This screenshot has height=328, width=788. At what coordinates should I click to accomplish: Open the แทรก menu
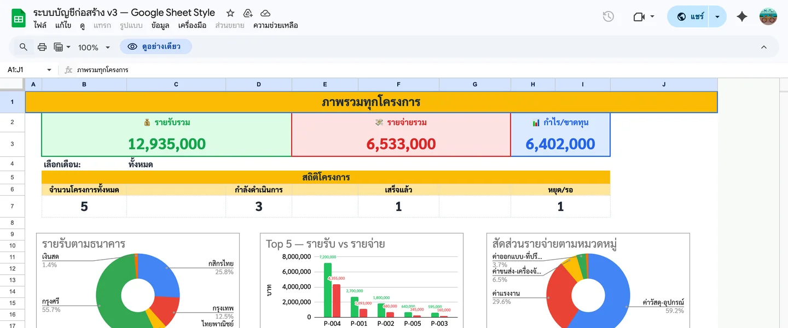point(102,25)
